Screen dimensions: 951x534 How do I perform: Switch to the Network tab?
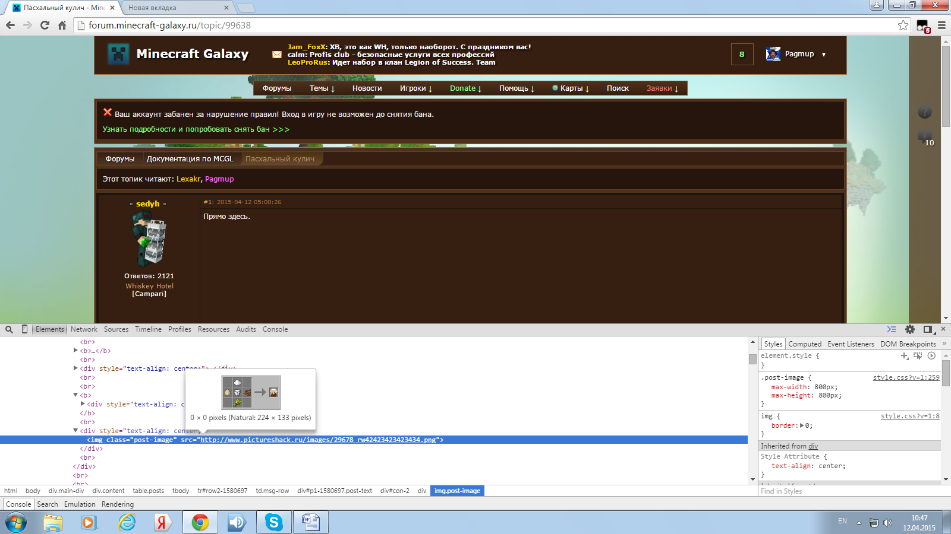tap(84, 329)
